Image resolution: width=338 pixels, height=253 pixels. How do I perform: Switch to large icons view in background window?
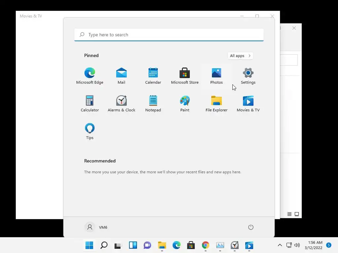[x=297, y=214]
